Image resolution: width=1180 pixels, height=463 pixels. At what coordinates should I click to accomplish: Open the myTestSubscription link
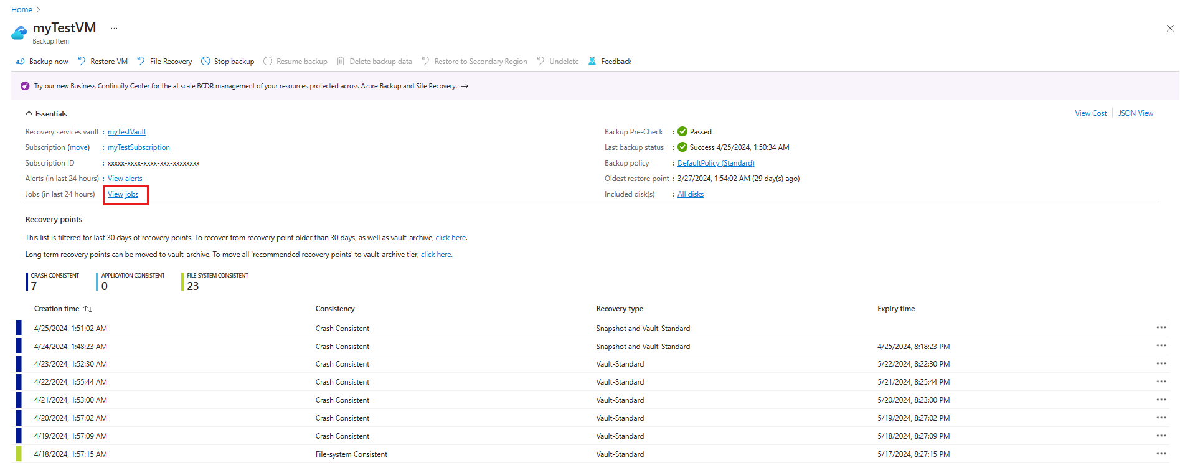(x=139, y=147)
